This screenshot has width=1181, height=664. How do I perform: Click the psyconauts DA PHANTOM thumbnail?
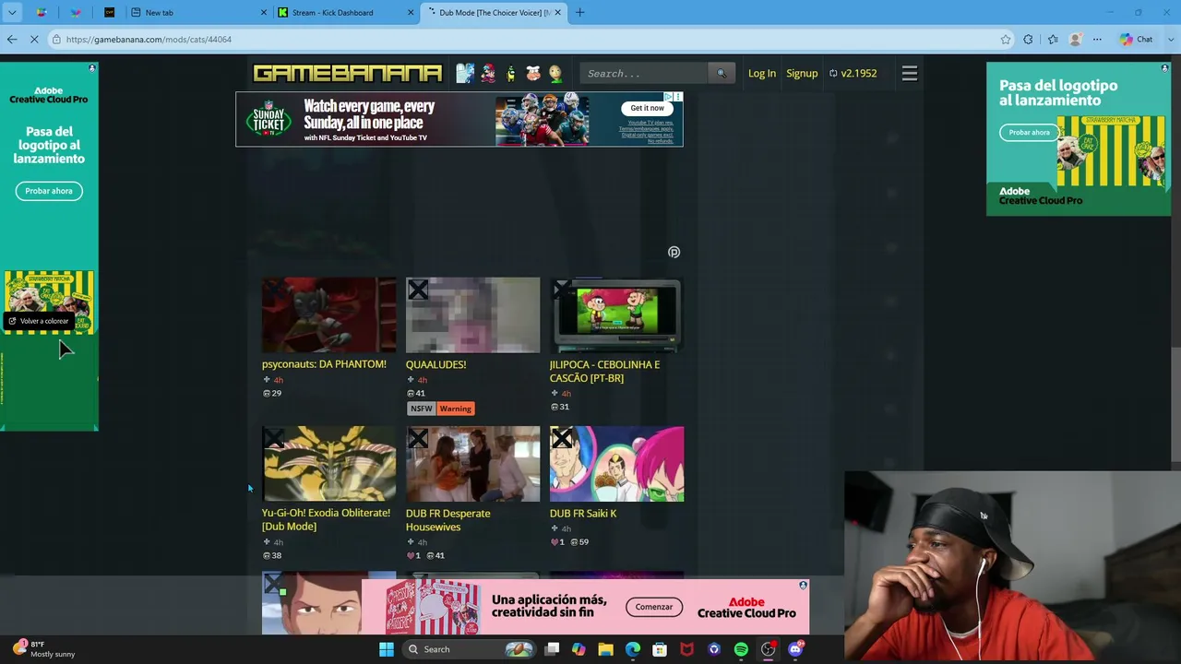coord(329,315)
